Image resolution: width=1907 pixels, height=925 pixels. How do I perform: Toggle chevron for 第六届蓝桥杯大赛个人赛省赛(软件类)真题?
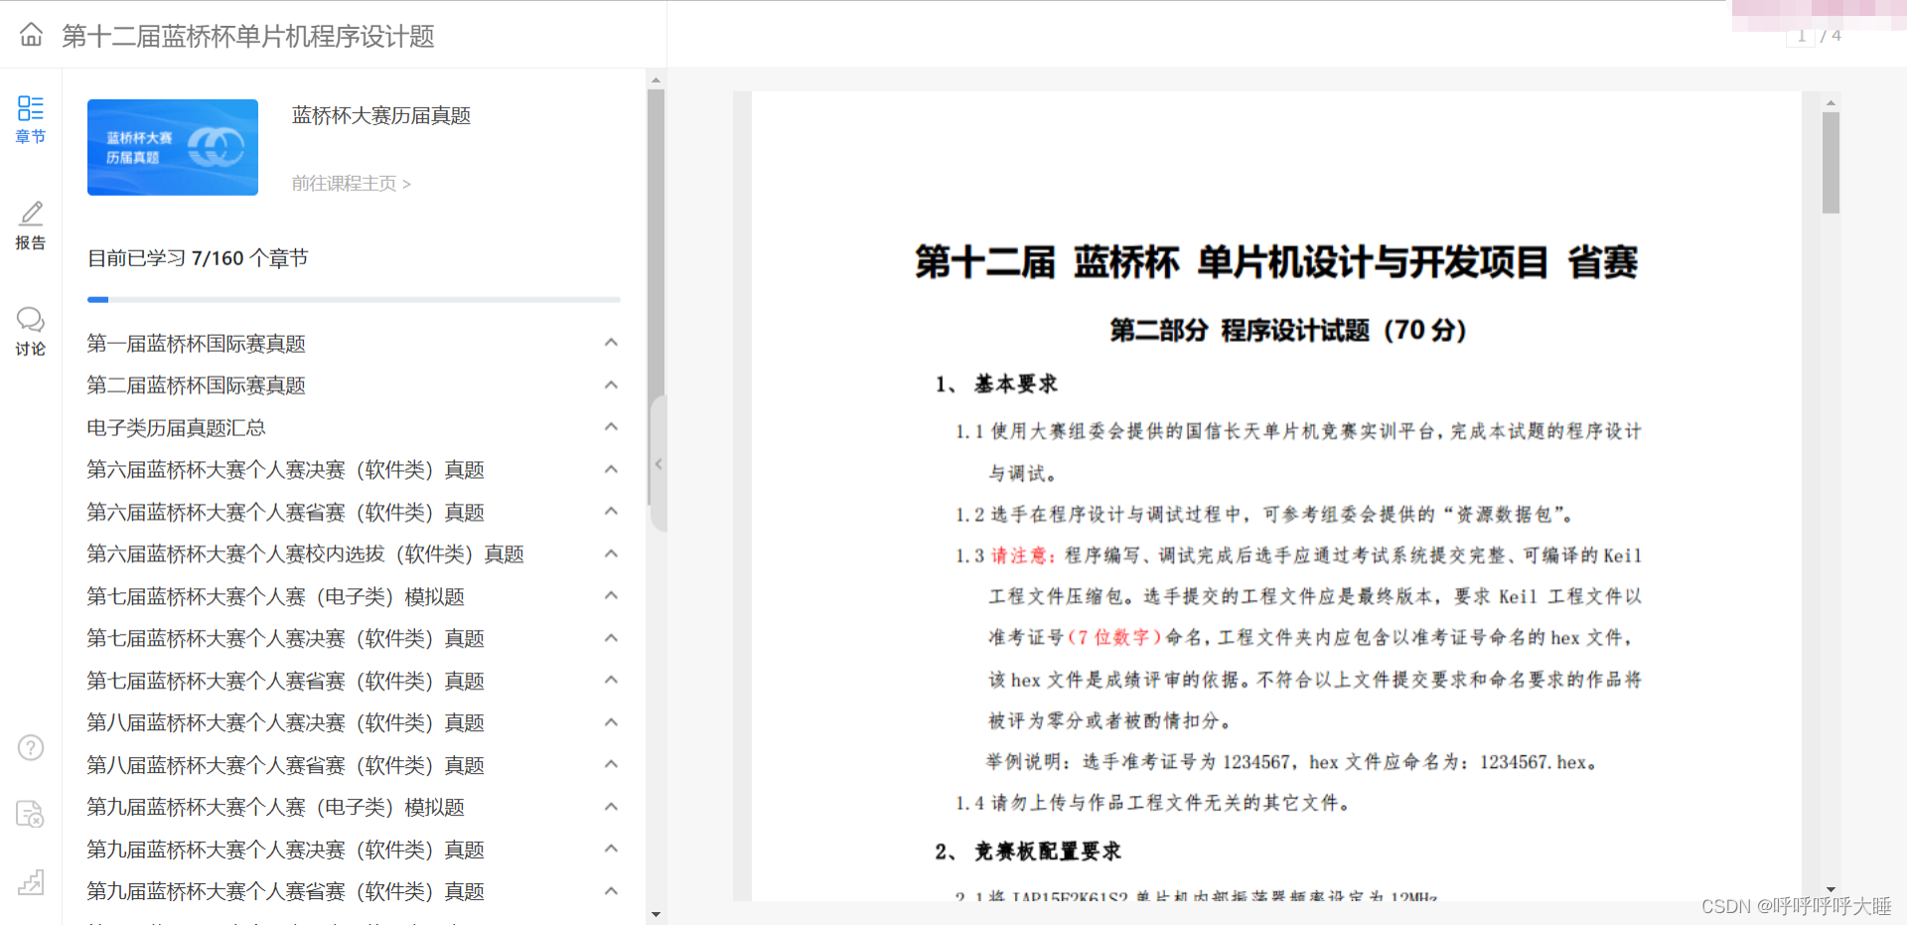coord(612,512)
